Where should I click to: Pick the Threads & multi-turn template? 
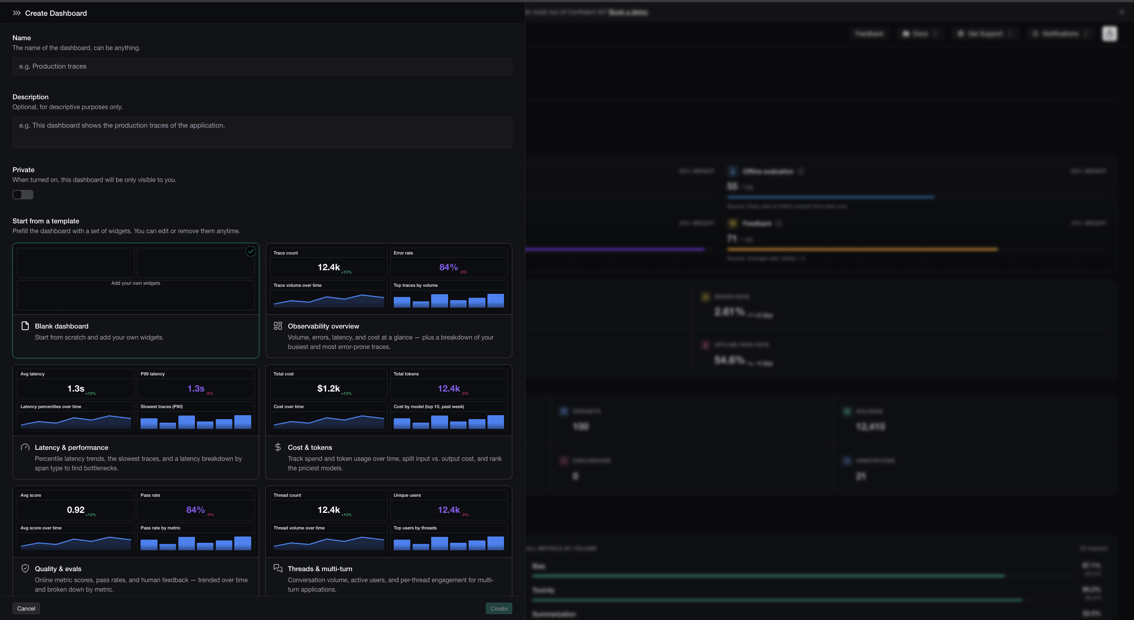(x=389, y=542)
